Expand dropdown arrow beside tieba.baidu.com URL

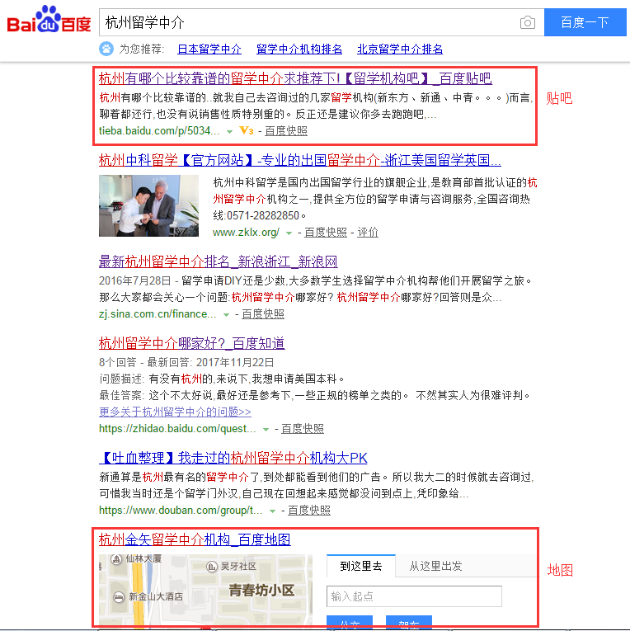229,132
